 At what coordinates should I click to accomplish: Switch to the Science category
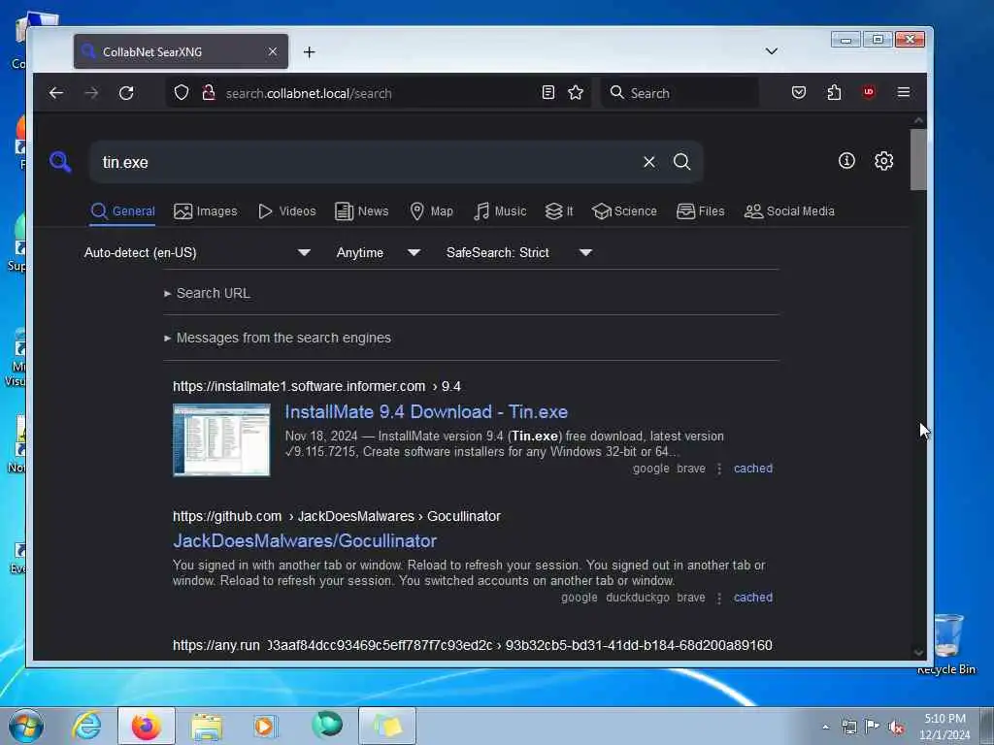click(x=624, y=211)
